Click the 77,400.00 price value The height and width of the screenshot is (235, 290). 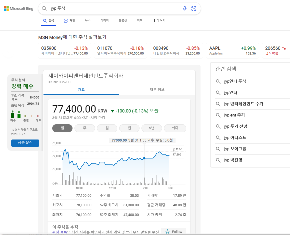(x=74, y=109)
